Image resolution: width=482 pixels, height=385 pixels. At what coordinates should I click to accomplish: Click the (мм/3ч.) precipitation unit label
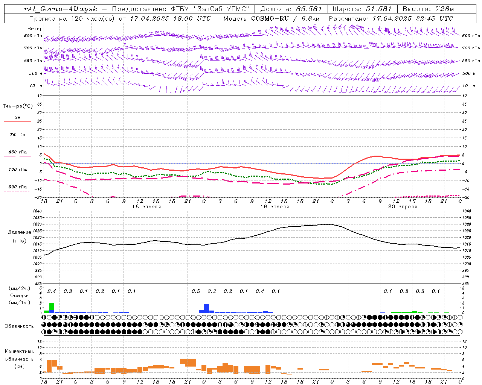[x=20, y=289]
